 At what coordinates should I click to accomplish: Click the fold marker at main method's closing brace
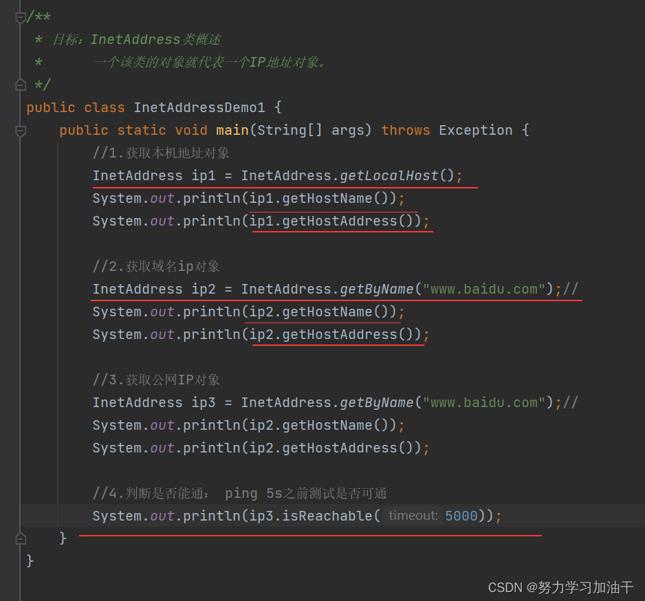pos(21,537)
